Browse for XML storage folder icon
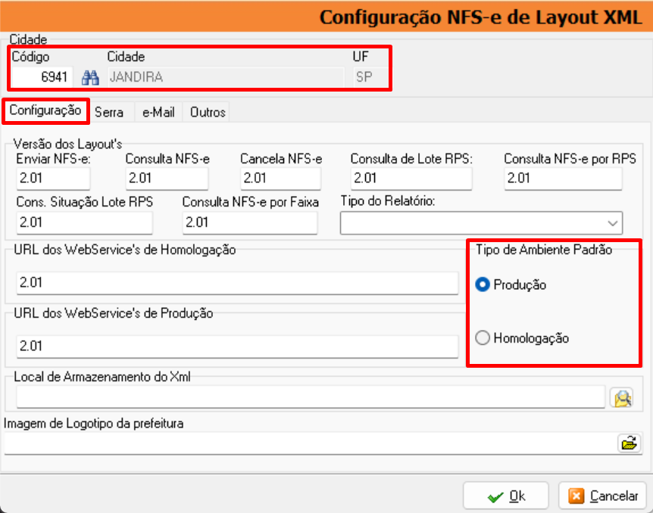The height and width of the screenshot is (513, 653). 622,398
